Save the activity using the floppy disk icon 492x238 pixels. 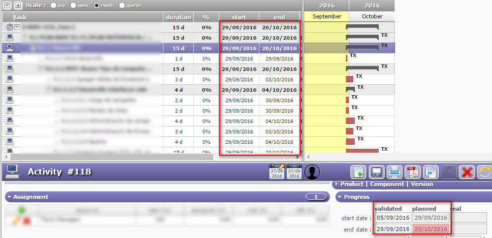[377, 172]
